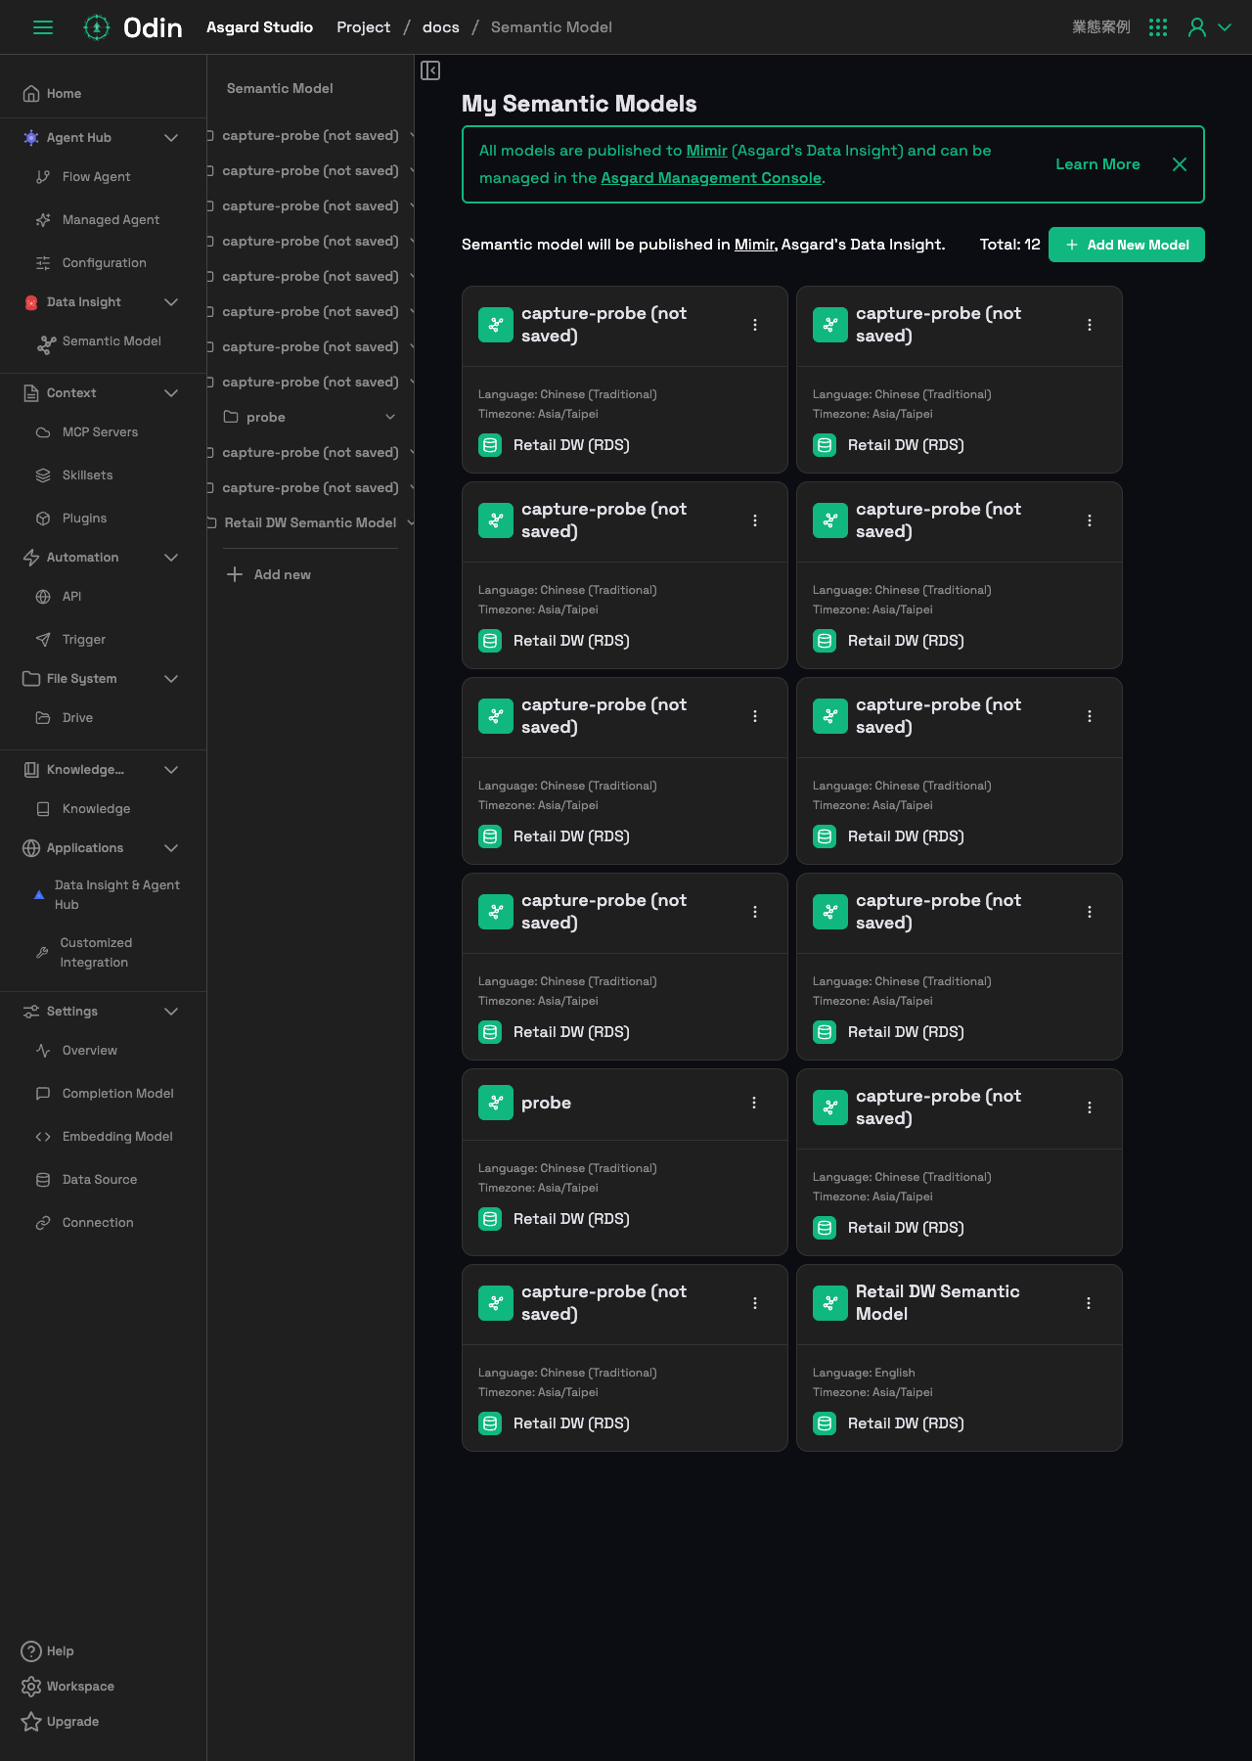This screenshot has height=1761, width=1252.
Task: Click the Odin compass logo icon
Action: [97, 27]
